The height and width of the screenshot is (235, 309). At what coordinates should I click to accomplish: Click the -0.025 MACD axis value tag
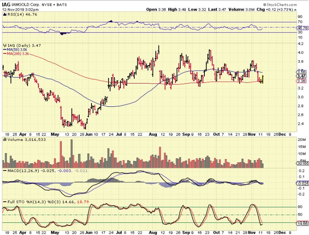[303, 184]
